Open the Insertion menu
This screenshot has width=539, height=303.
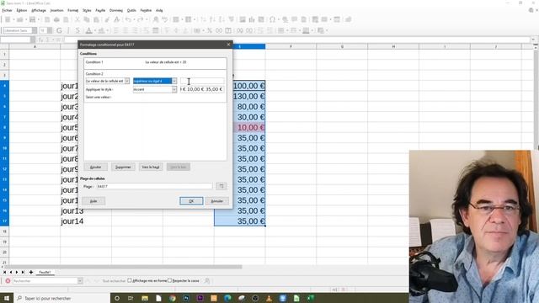pos(56,10)
